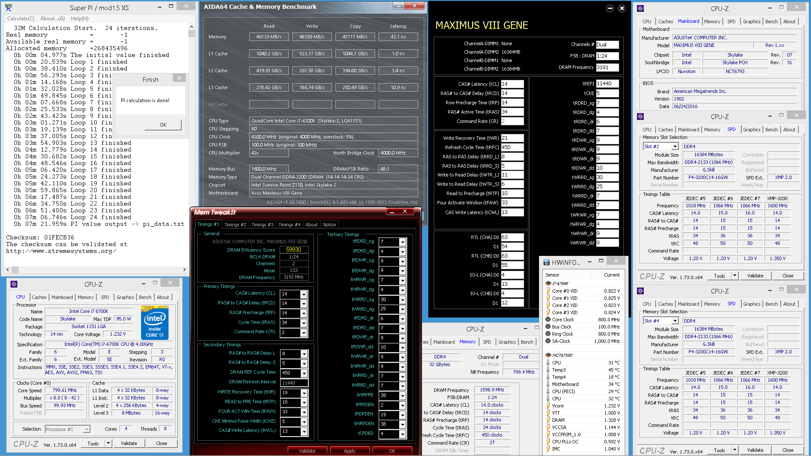The width and height of the screenshot is (811, 456).
Task: Click CAS# Latency (tCL) field in MAXIMUS panel
Action: pyautogui.click(x=512, y=84)
